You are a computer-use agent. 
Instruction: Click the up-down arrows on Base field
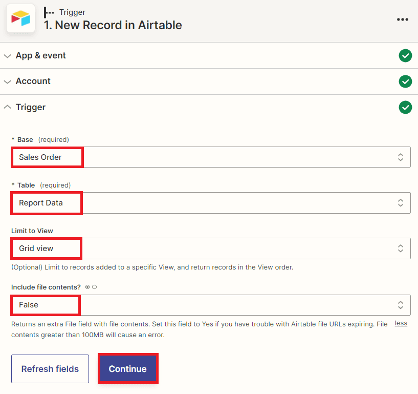pos(401,157)
